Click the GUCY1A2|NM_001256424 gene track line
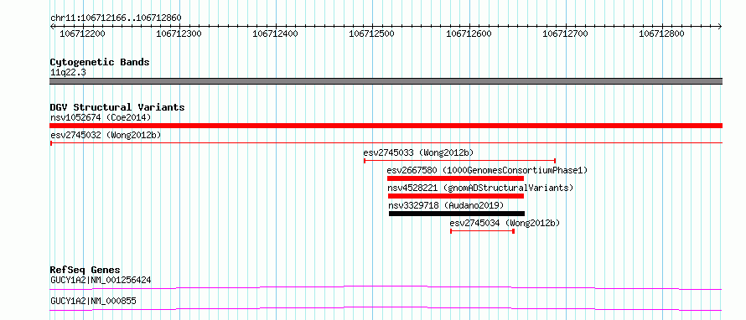This screenshot has width=746, height=320. point(386,287)
